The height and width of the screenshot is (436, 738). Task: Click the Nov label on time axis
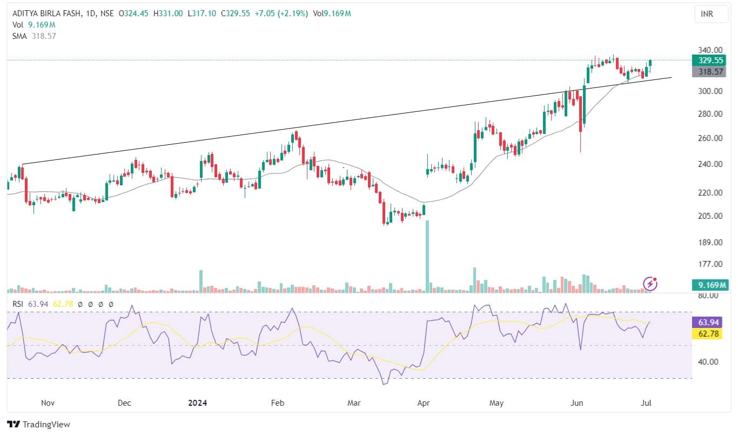click(48, 403)
